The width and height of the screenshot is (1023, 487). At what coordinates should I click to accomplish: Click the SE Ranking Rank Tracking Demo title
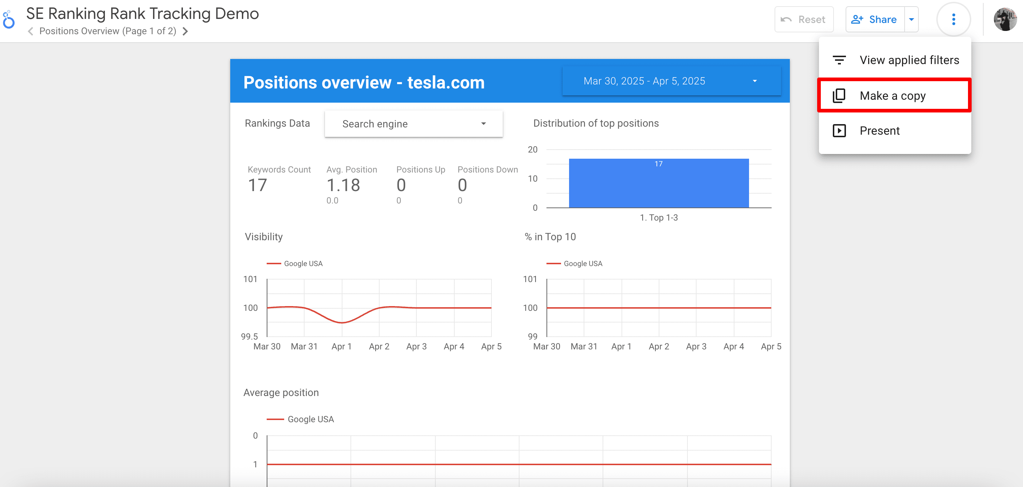pyautogui.click(x=142, y=14)
